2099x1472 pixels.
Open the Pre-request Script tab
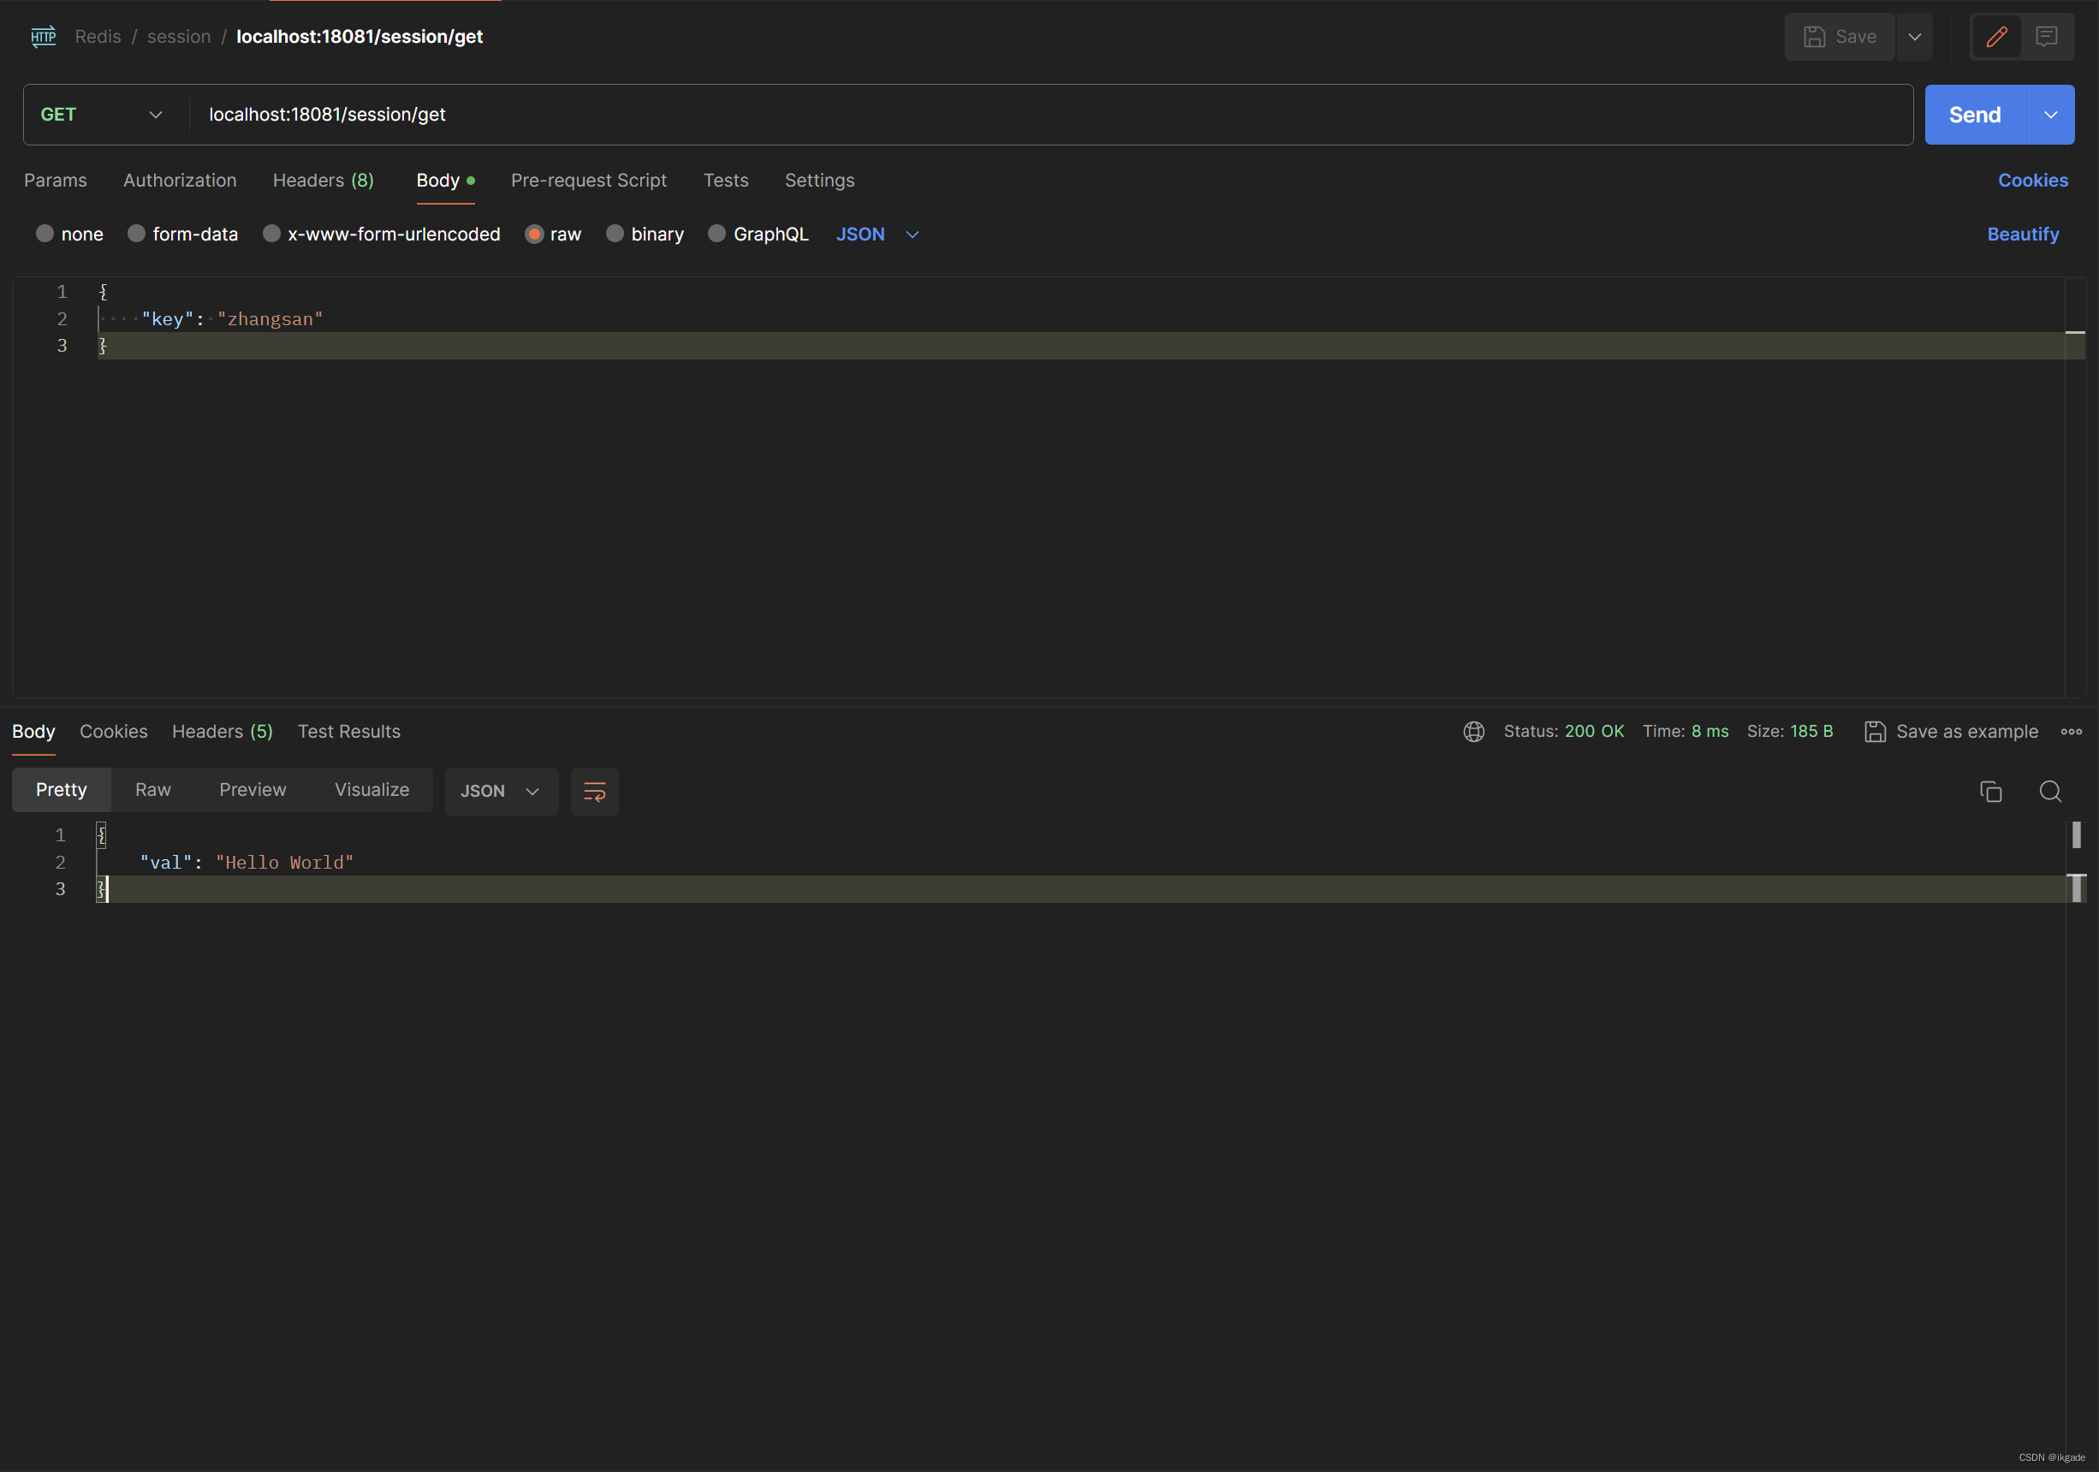click(589, 180)
